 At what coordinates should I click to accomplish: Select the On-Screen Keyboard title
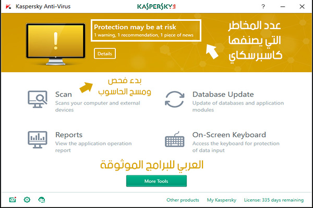(229, 135)
